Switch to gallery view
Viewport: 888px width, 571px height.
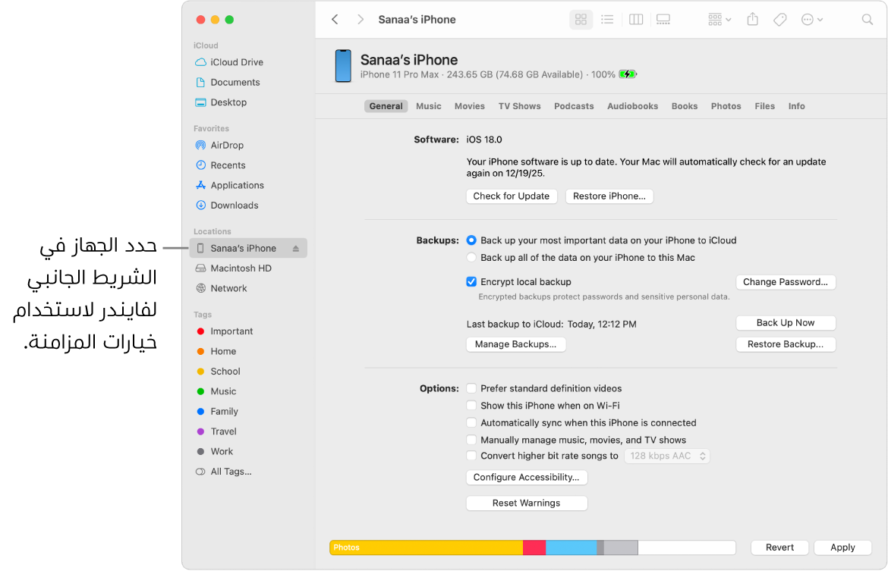click(663, 20)
